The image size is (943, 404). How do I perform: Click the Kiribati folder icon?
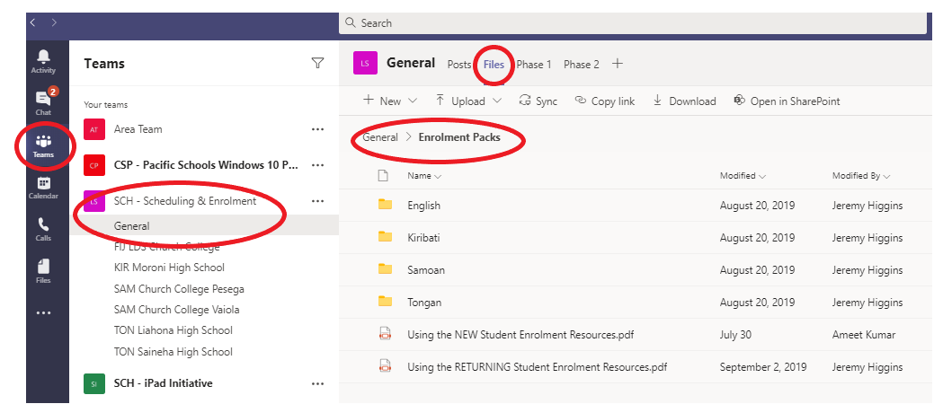385,237
